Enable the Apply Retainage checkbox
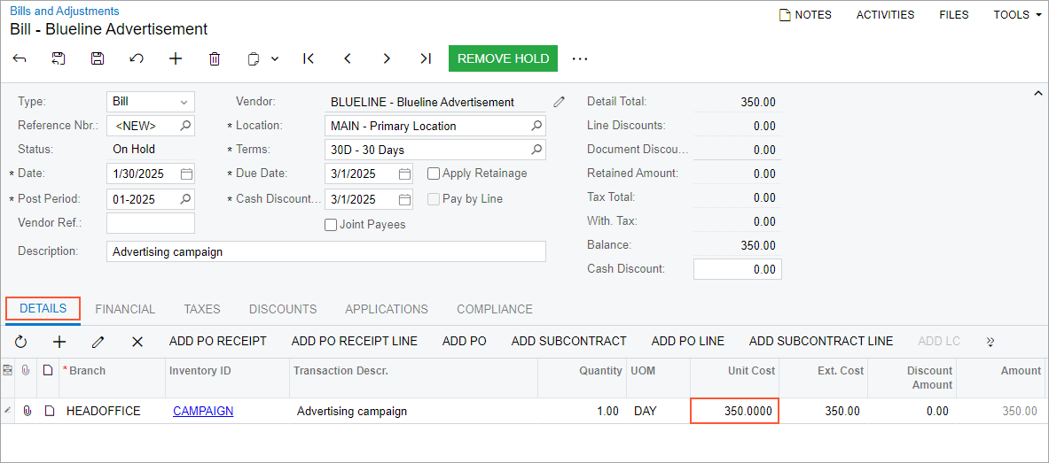1049x463 pixels. coord(434,174)
